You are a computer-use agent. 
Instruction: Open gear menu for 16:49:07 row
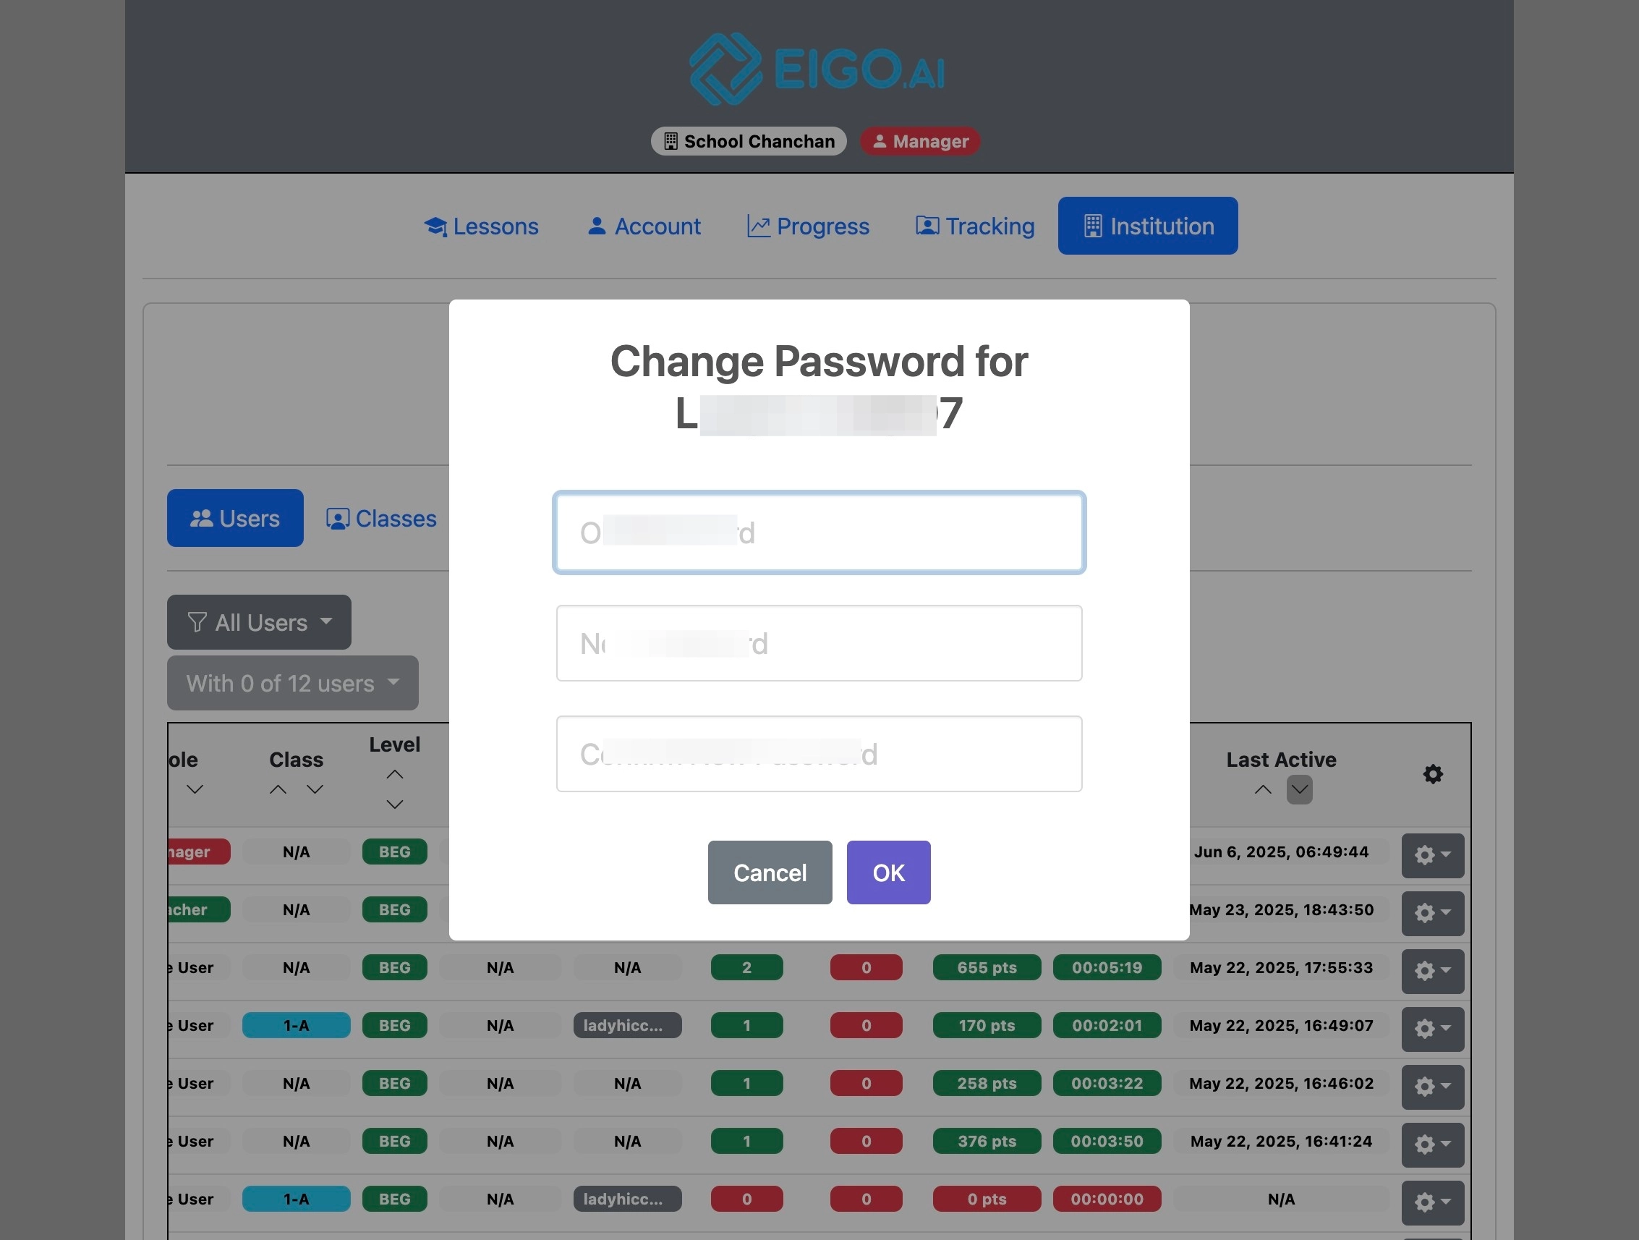click(x=1433, y=1029)
